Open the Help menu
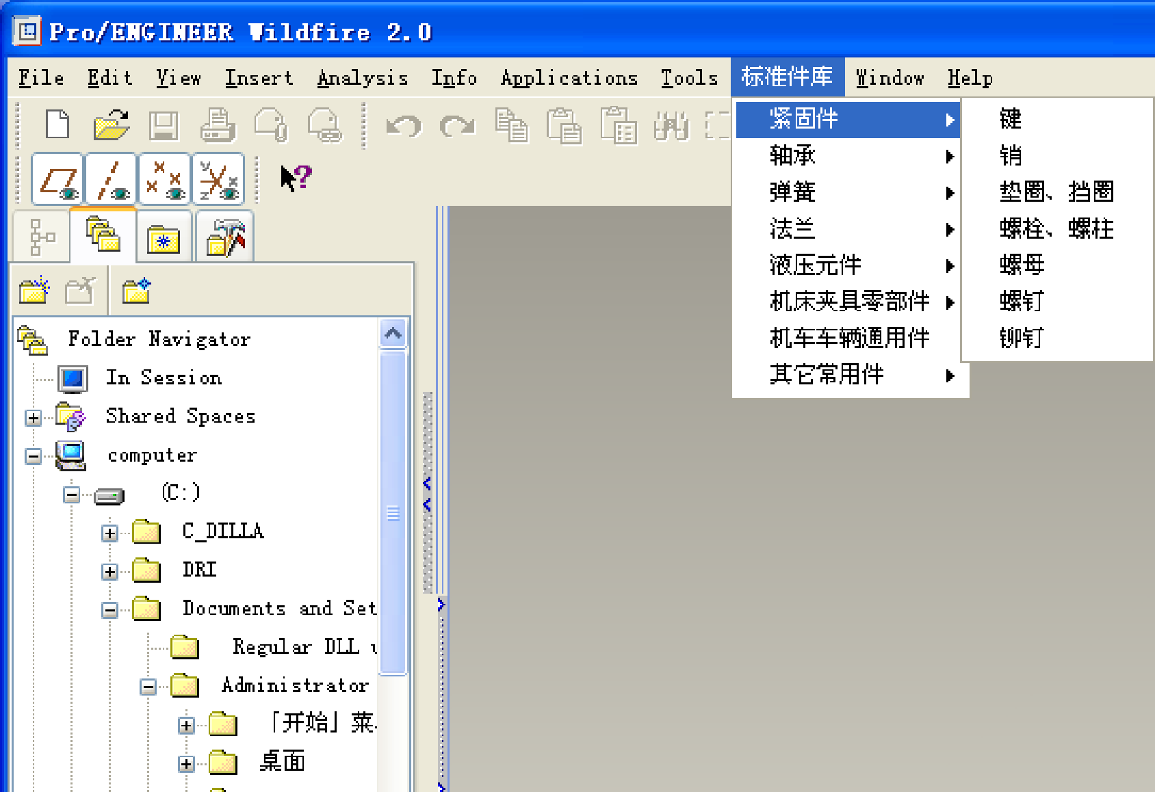 [970, 78]
